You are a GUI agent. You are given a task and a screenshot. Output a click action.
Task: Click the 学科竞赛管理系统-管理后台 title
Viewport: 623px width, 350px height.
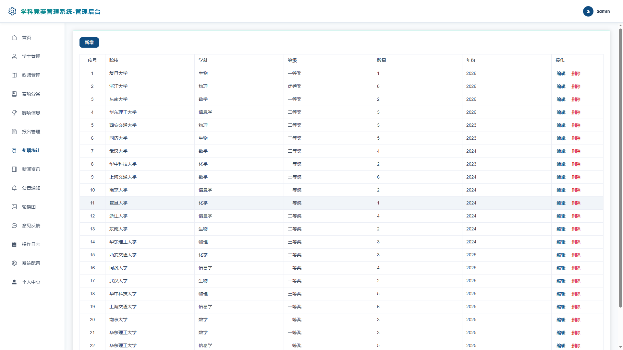pos(61,12)
